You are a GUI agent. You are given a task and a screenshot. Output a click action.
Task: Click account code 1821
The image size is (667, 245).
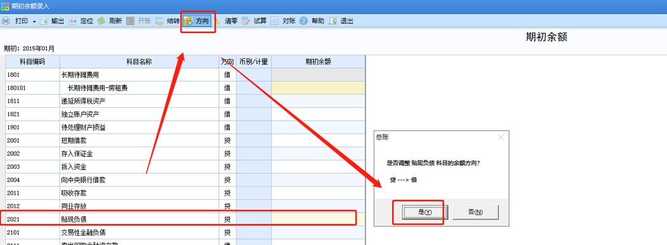point(13,114)
